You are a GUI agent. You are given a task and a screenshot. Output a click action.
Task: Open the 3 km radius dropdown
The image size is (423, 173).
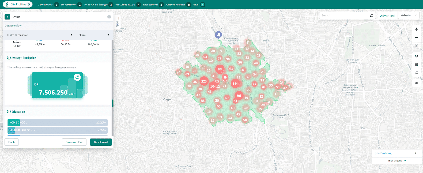pos(94,35)
